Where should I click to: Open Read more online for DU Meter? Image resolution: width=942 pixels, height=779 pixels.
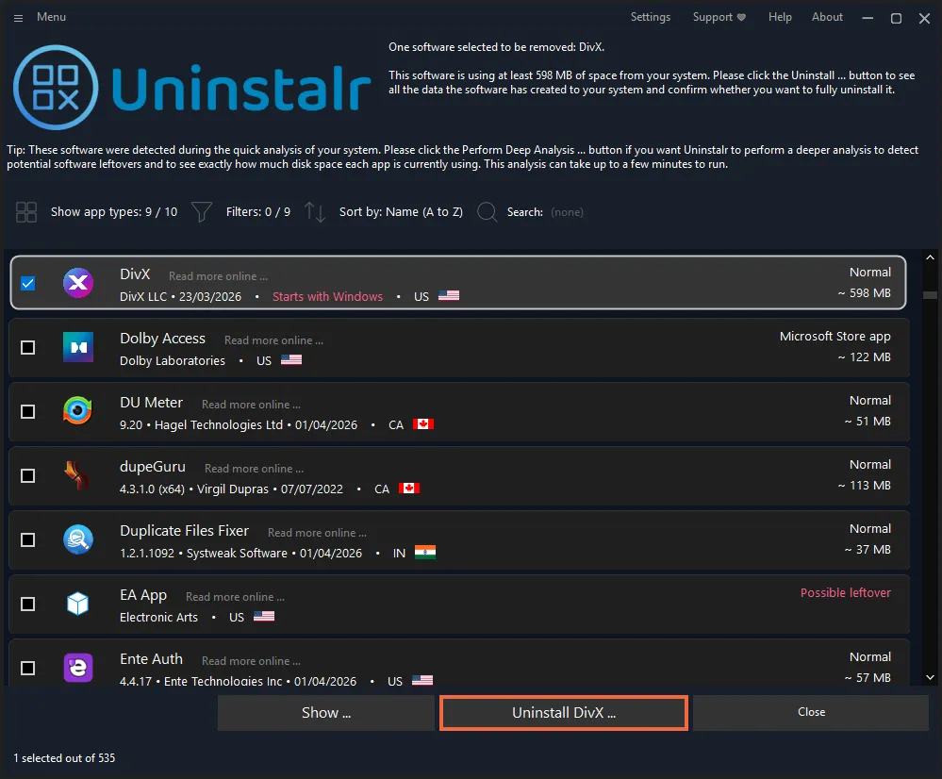click(251, 405)
